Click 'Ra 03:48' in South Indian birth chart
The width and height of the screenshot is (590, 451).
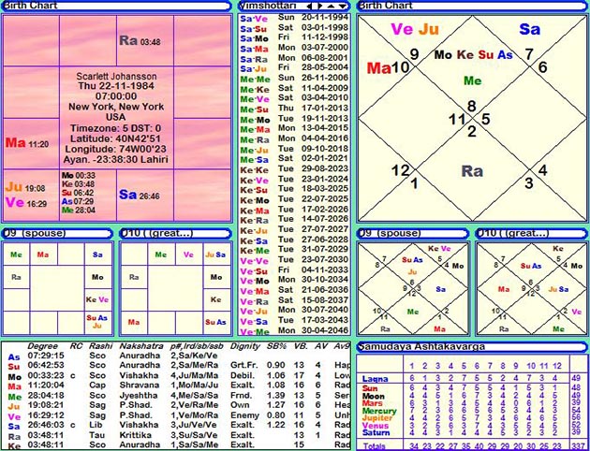(x=140, y=40)
